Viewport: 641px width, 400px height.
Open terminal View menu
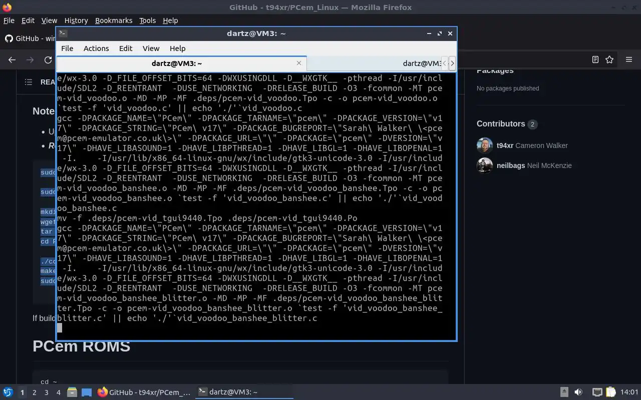[151, 48]
